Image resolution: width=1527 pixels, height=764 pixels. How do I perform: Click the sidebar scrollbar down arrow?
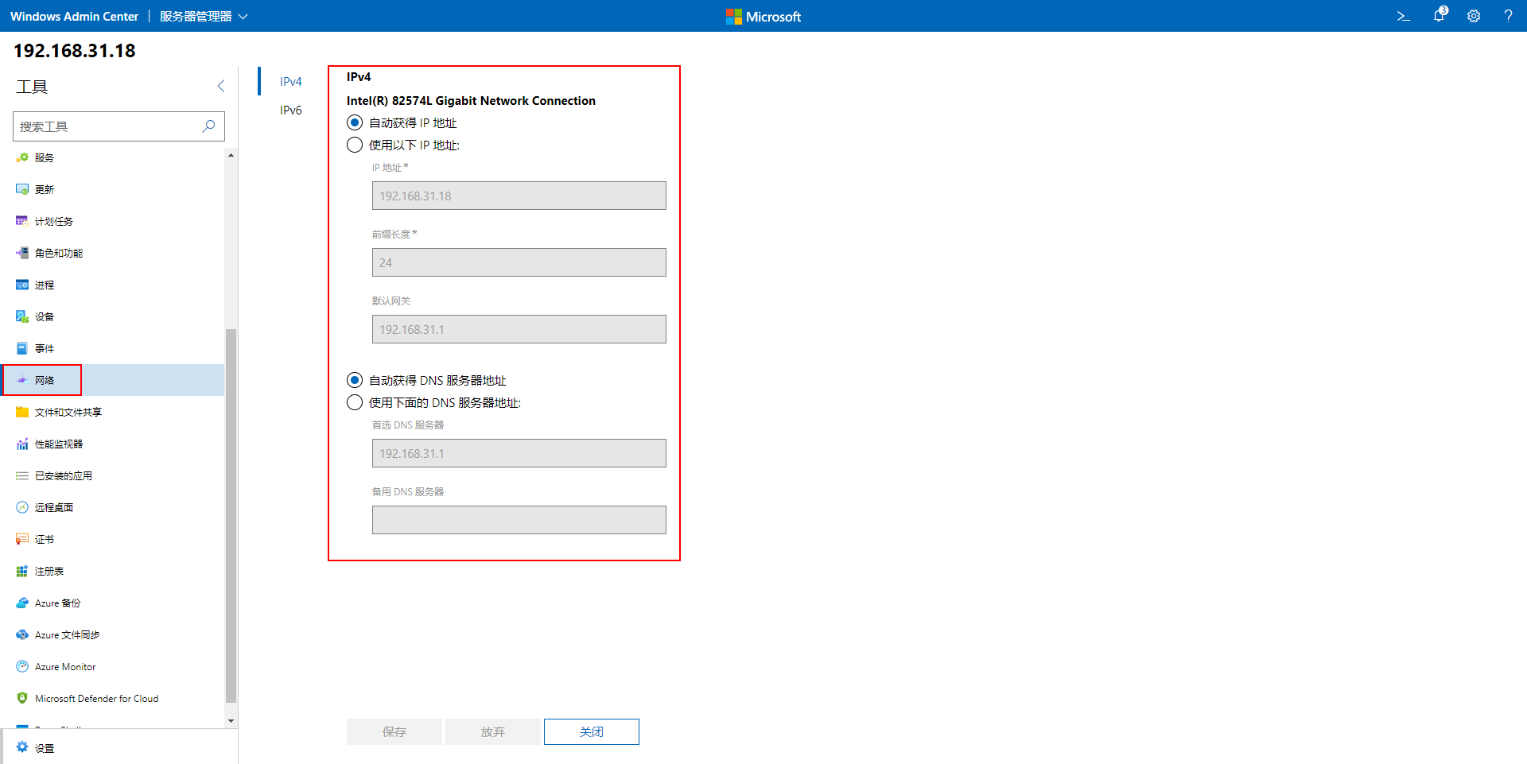[x=231, y=721]
